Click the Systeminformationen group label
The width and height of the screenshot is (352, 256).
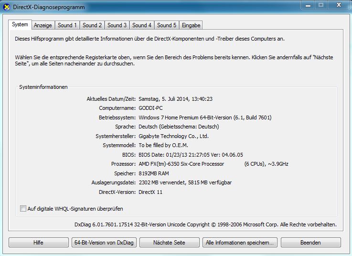coord(43,87)
